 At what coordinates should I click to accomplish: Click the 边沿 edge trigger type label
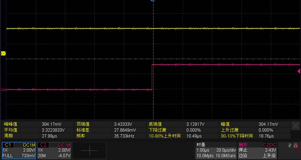coord(243,156)
